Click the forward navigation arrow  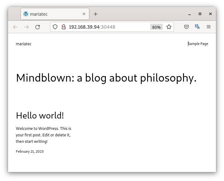26,27
